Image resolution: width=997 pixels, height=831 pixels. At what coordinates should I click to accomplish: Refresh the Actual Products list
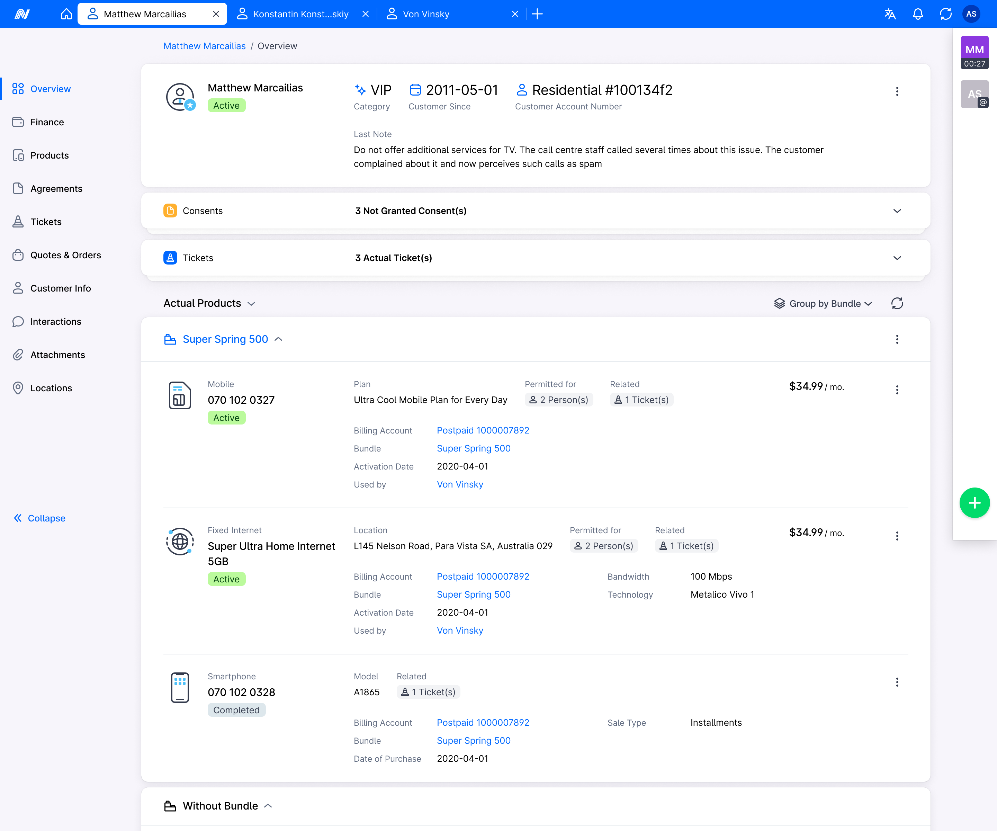[x=897, y=303]
